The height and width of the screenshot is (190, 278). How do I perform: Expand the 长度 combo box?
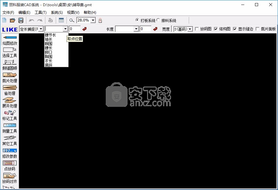point(136,29)
